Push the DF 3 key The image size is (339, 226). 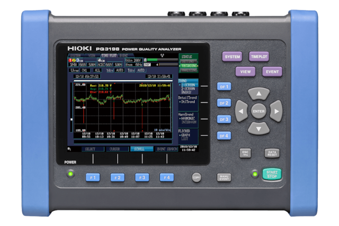[x=224, y=120]
